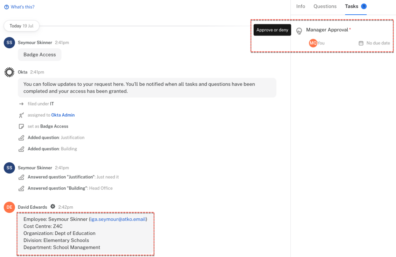Open the Okta Admin assignee link

click(x=63, y=115)
